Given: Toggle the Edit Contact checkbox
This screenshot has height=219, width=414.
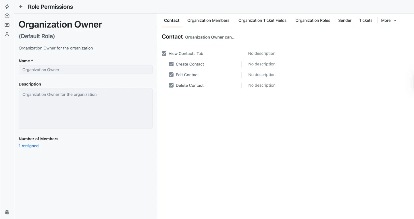Looking at the screenshot, I should point(171,75).
